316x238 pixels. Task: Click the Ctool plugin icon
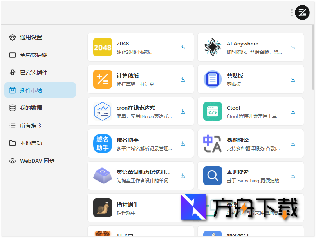(x=212, y=111)
